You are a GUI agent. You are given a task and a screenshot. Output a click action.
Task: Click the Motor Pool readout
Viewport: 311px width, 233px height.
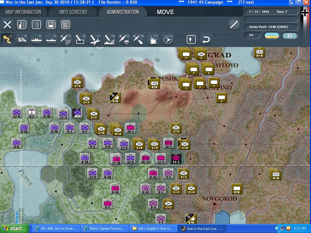pyautogui.click(x=271, y=27)
